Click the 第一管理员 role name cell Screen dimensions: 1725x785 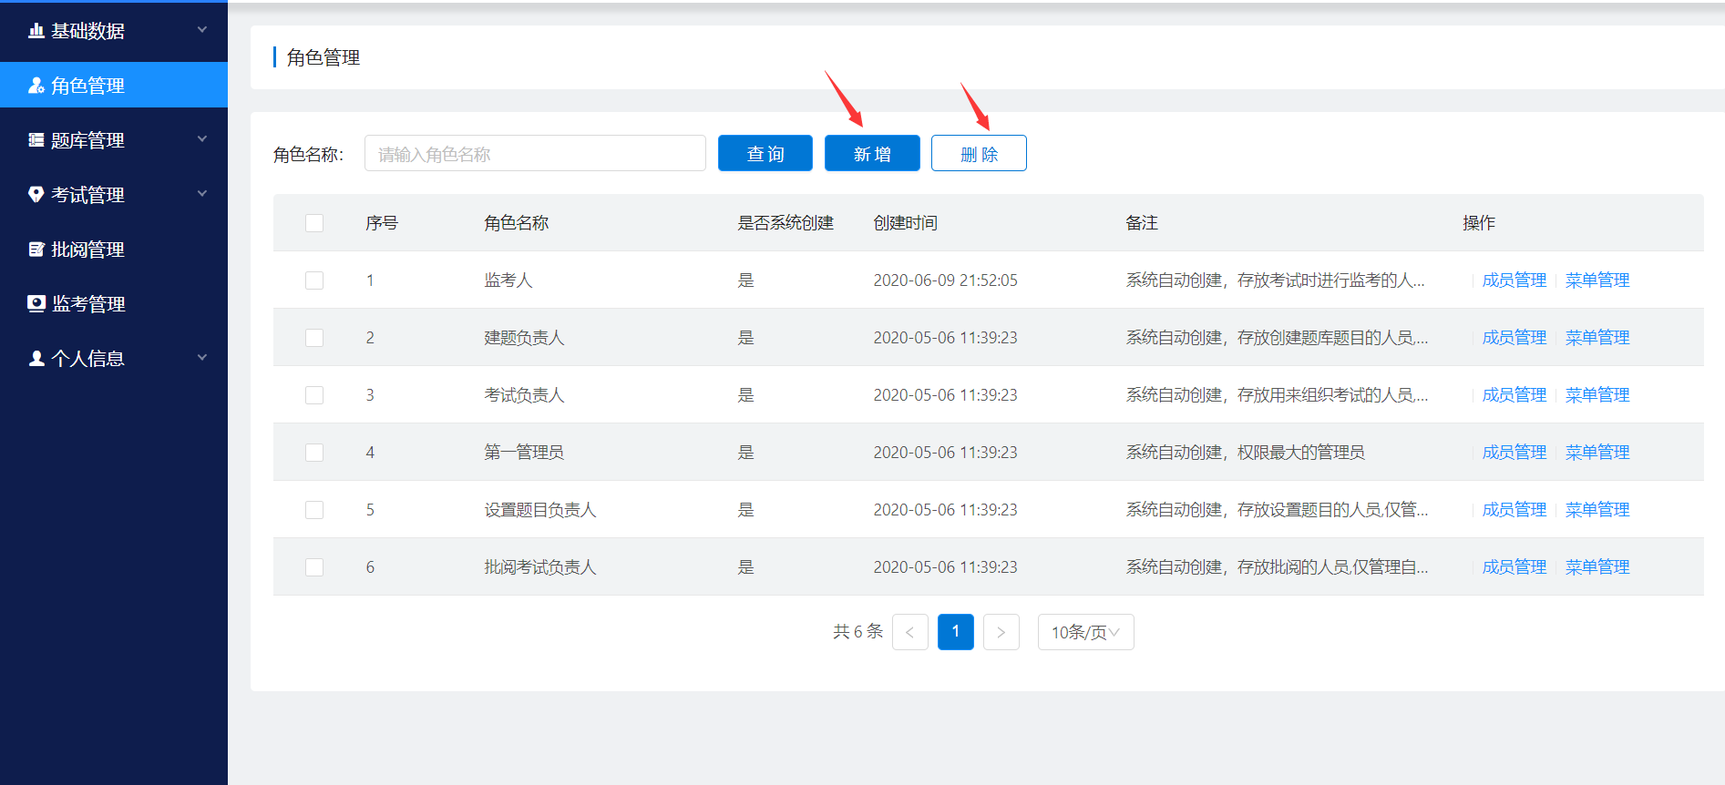(524, 453)
